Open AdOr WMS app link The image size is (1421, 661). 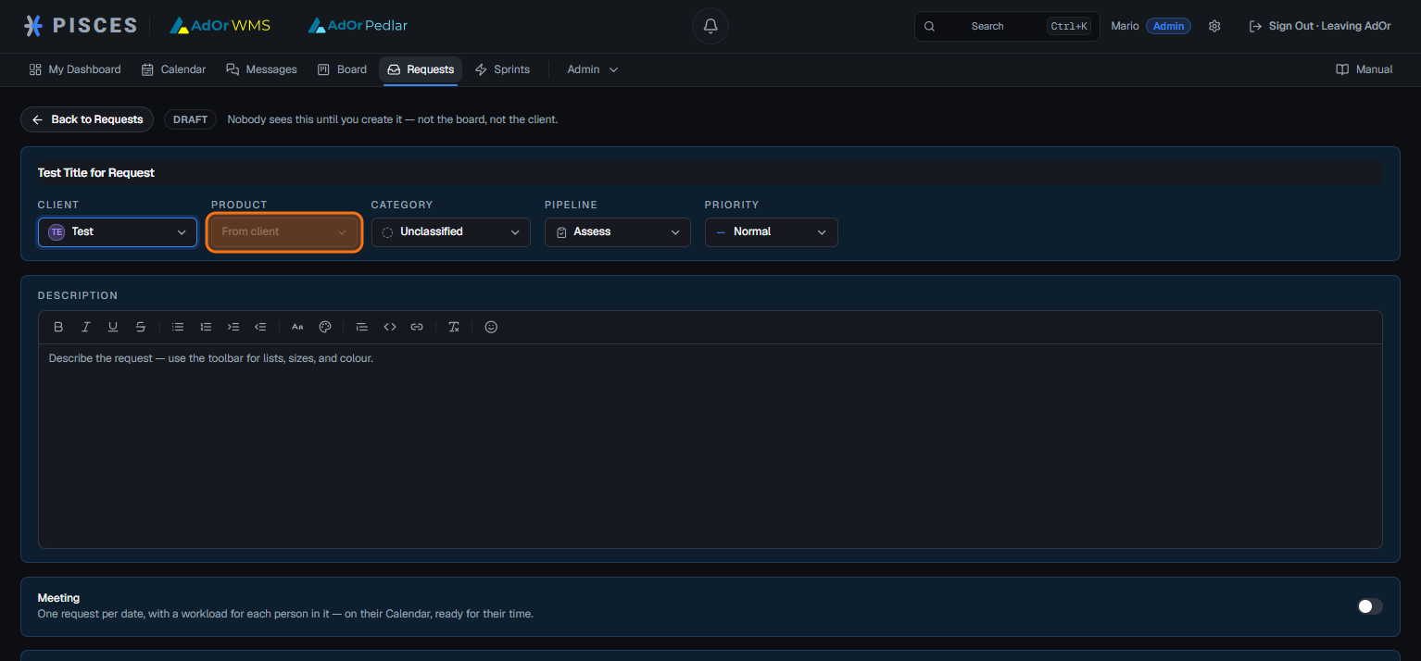coord(220,26)
